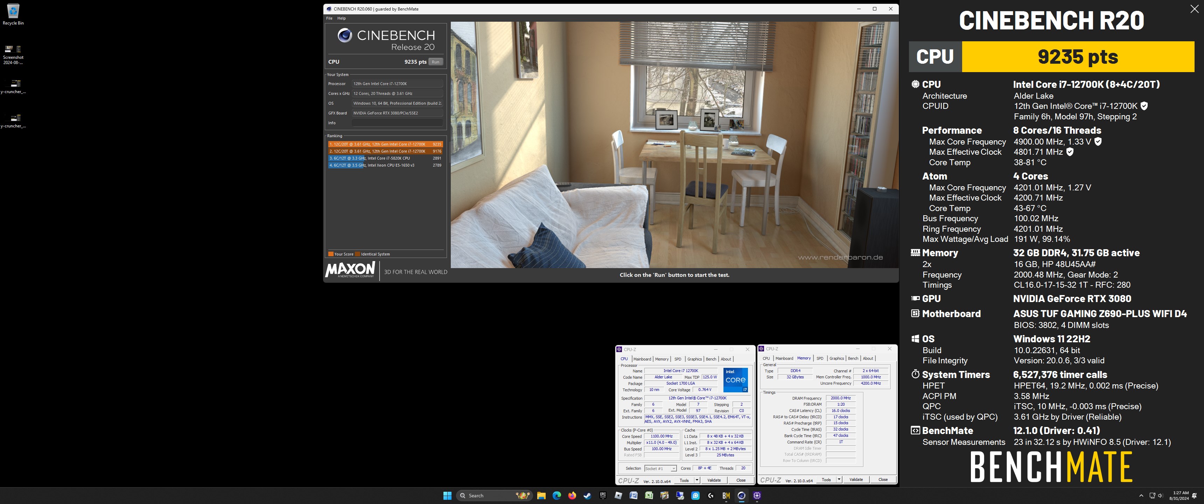Select ranking row 1 scoring 9235
Screen dimensions: 1204x504
pyautogui.click(x=385, y=145)
